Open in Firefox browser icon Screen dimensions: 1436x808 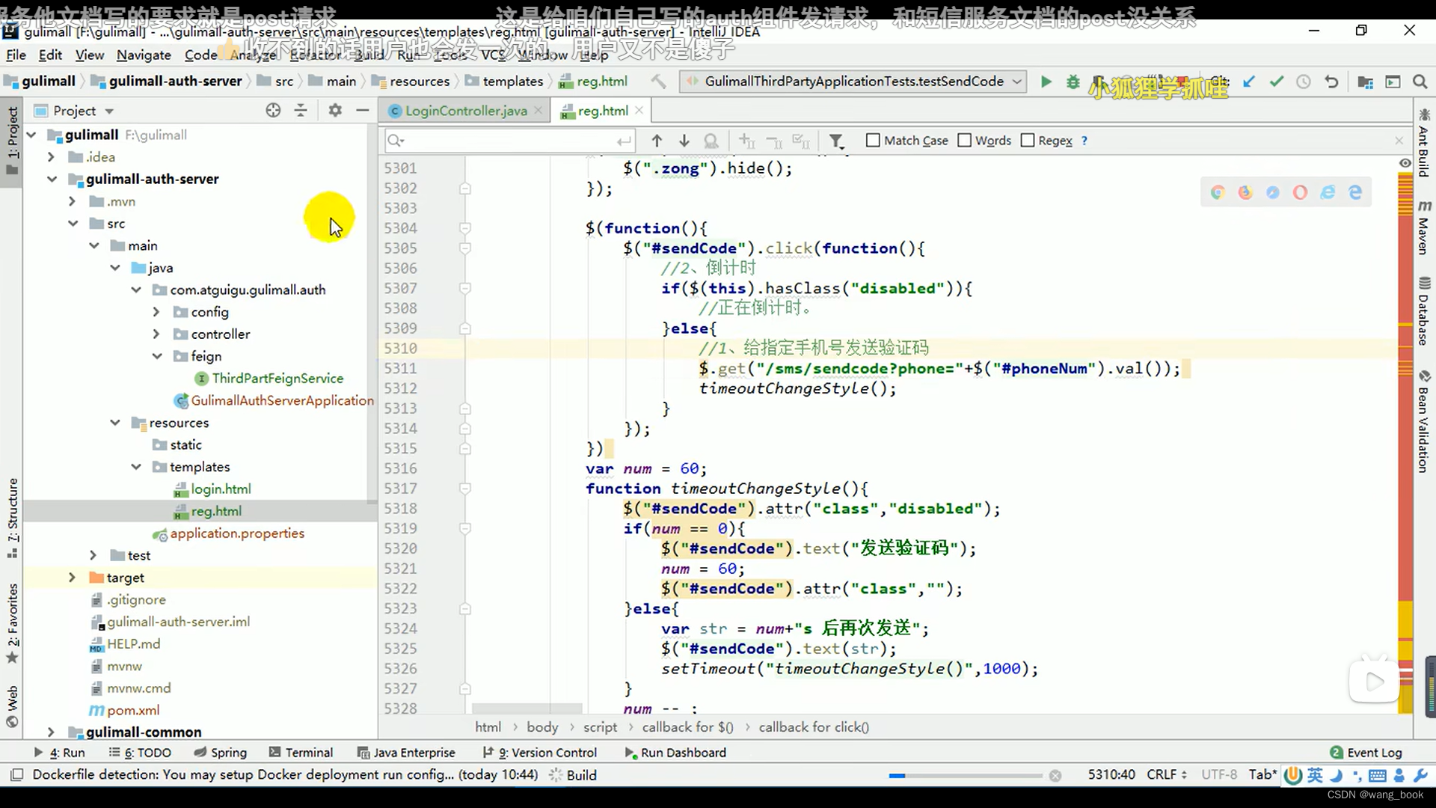point(1245,193)
